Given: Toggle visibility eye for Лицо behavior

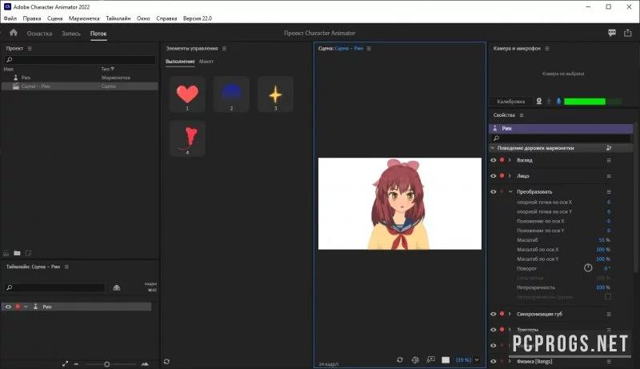Looking at the screenshot, I should tap(493, 175).
